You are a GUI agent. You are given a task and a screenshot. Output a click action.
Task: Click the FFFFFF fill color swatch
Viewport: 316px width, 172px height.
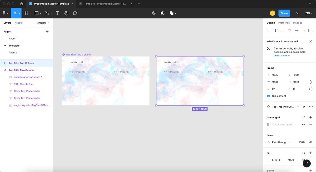point(269,160)
